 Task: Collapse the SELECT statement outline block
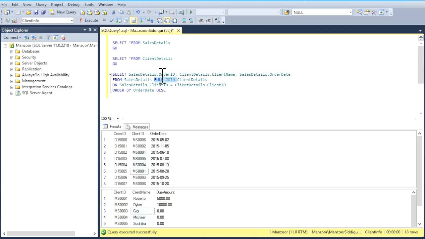pyautogui.click(x=110, y=75)
